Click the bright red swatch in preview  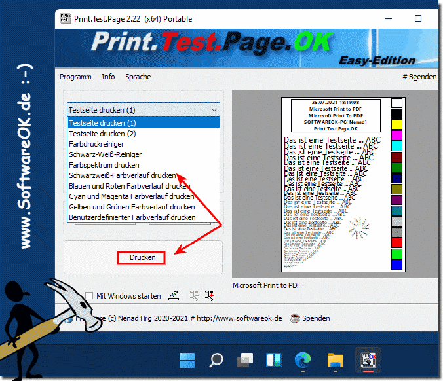click(x=396, y=243)
